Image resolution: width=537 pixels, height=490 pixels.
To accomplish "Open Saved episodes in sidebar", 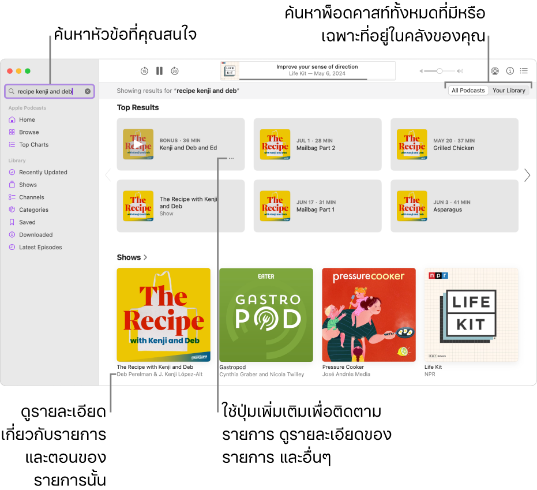I will [27, 222].
